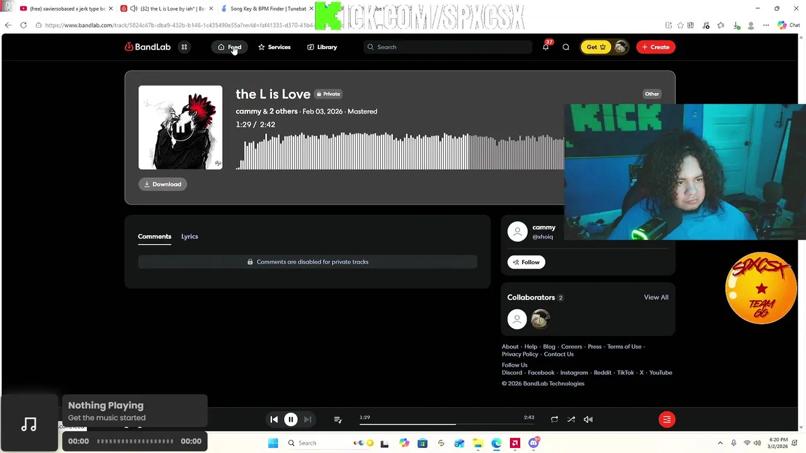The height and width of the screenshot is (453, 806).
Task: Show hidden system tray icons
Action: (x=720, y=443)
